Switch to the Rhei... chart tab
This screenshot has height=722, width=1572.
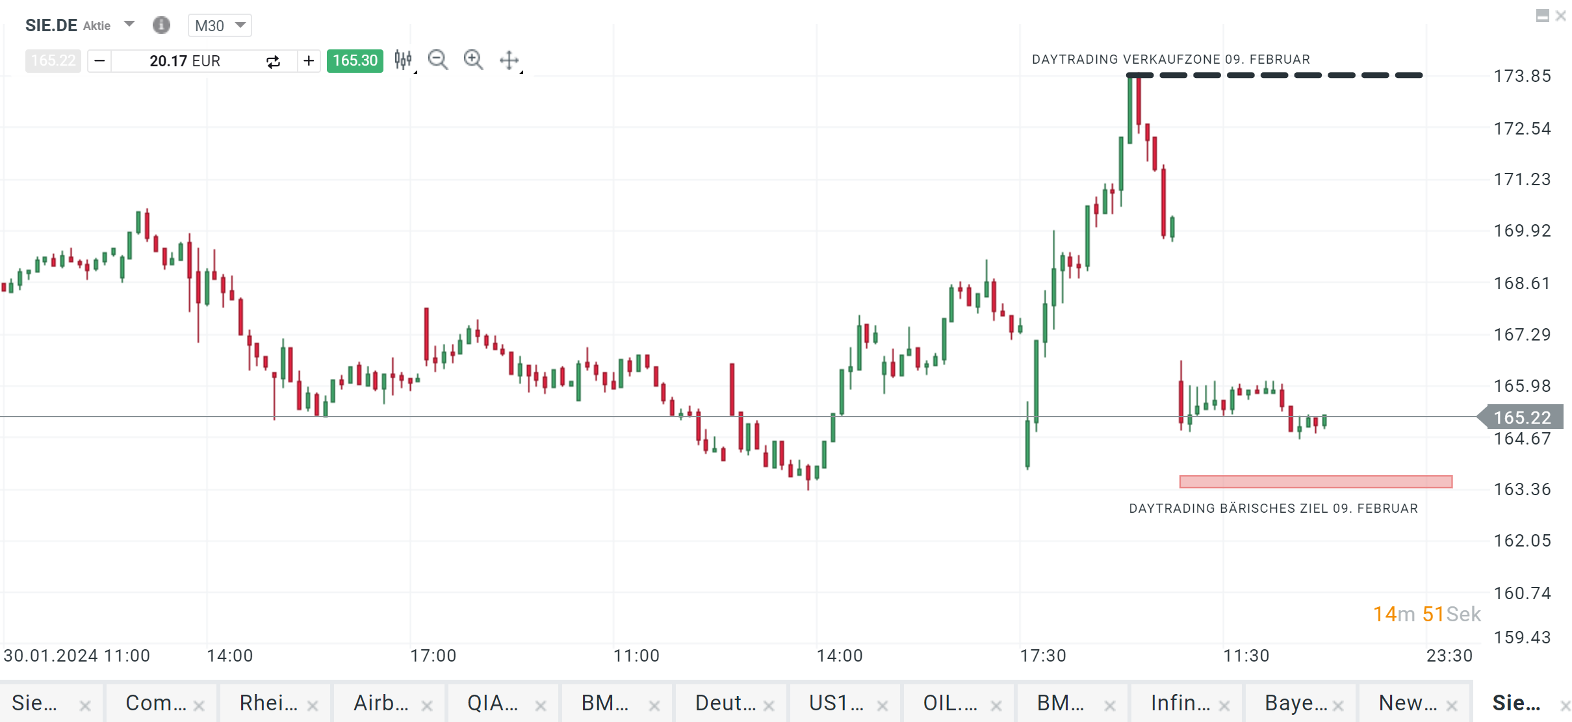point(268,703)
